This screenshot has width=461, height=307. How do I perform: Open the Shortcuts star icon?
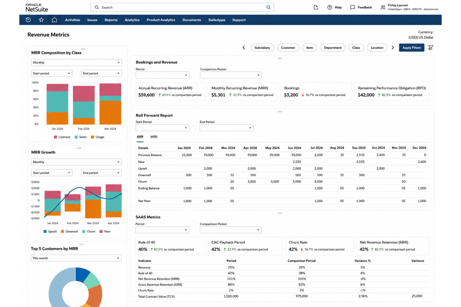[41, 20]
